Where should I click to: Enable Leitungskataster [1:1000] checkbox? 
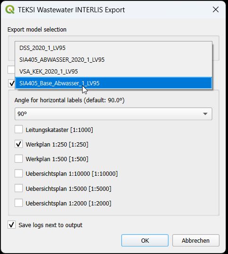pos(19,130)
